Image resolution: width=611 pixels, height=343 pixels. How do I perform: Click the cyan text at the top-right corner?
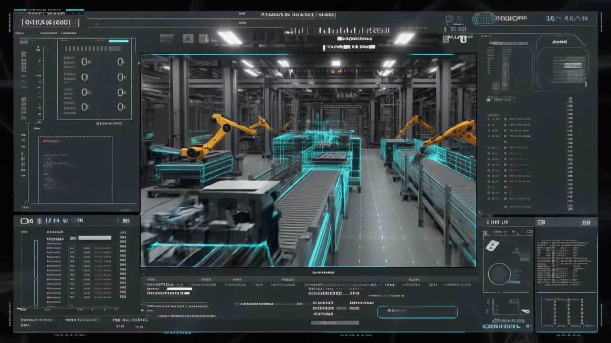point(567,19)
